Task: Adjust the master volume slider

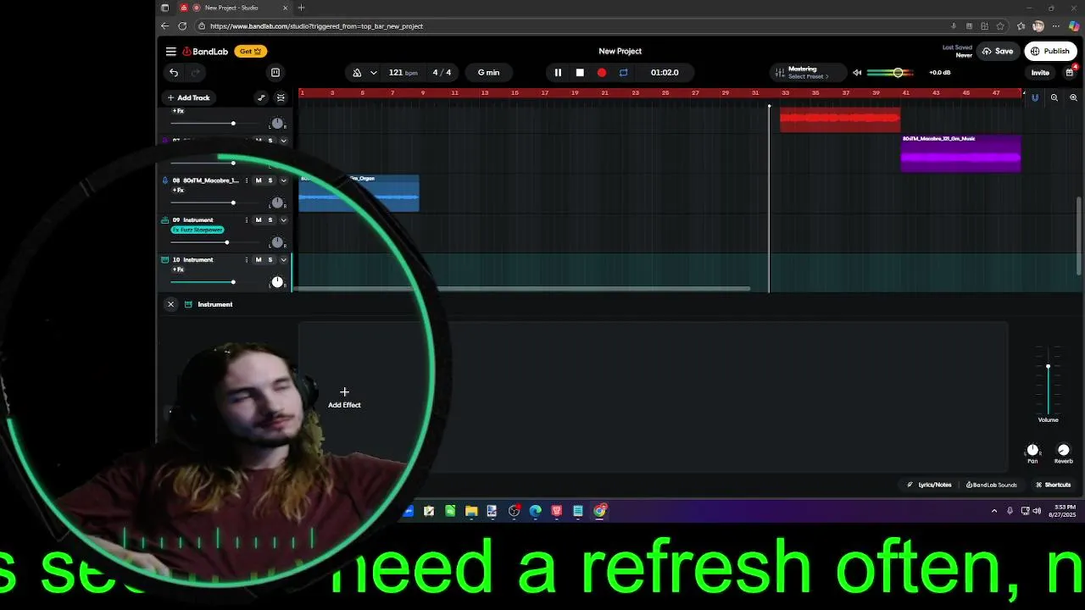Action: (889, 73)
